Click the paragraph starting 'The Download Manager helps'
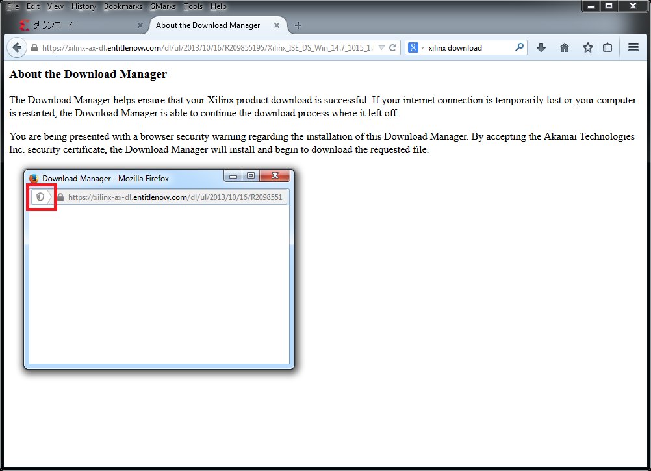The width and height of the screenshot is (651, 471). [x=323, y=107]
